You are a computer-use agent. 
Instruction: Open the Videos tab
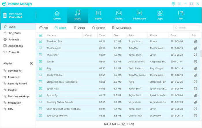point(98,15)
